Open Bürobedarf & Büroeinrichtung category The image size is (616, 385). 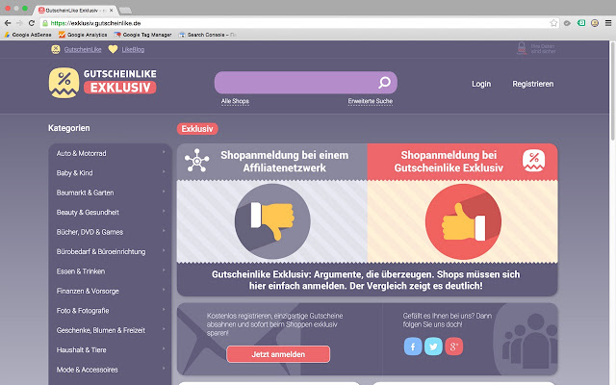[x=101, y=251]
